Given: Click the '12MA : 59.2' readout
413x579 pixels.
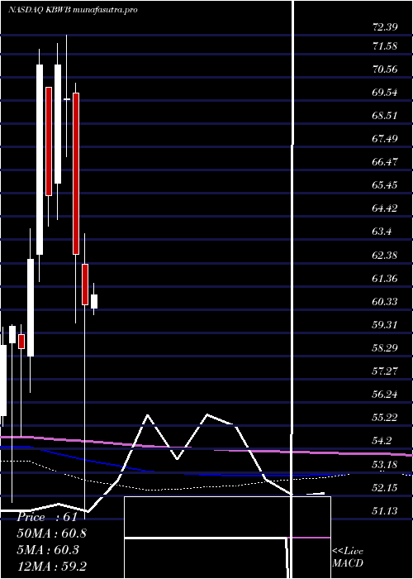Looking at the screenshot, I should 51,566.
